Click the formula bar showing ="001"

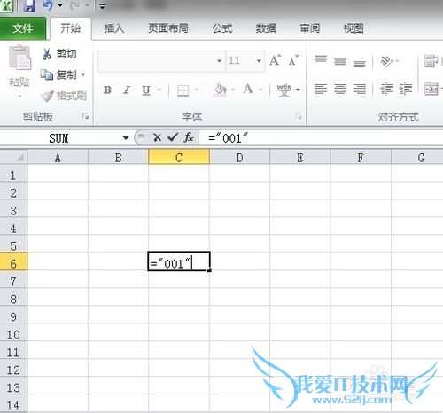click(321, 138)
